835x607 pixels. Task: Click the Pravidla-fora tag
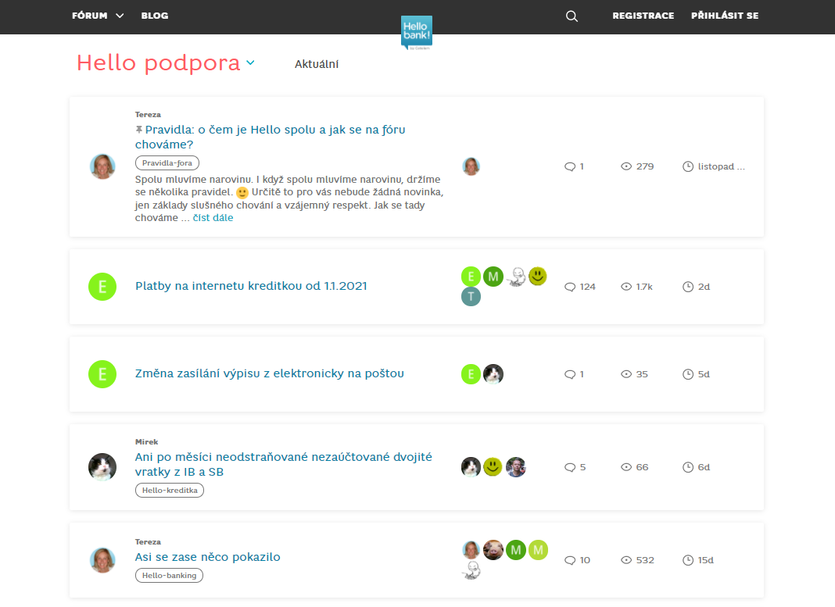(x=167, y=162)
